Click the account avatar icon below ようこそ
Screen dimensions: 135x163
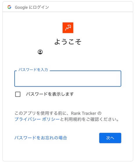click(x=40, y=52)
